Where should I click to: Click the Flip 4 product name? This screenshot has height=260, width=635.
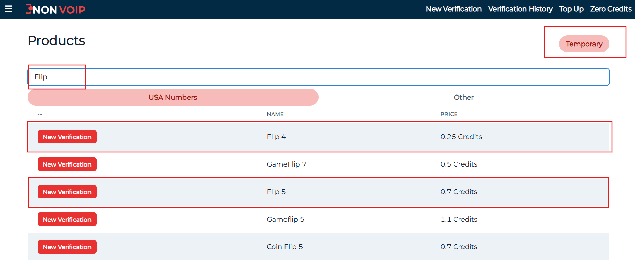click(x=276, y=137)
